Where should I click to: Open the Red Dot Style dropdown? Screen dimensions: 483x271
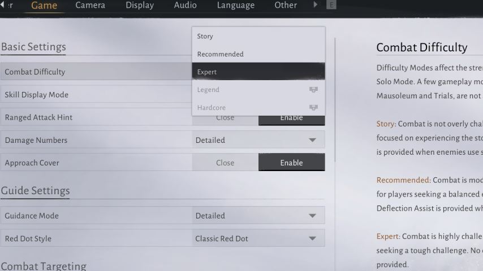coord(258,238)
